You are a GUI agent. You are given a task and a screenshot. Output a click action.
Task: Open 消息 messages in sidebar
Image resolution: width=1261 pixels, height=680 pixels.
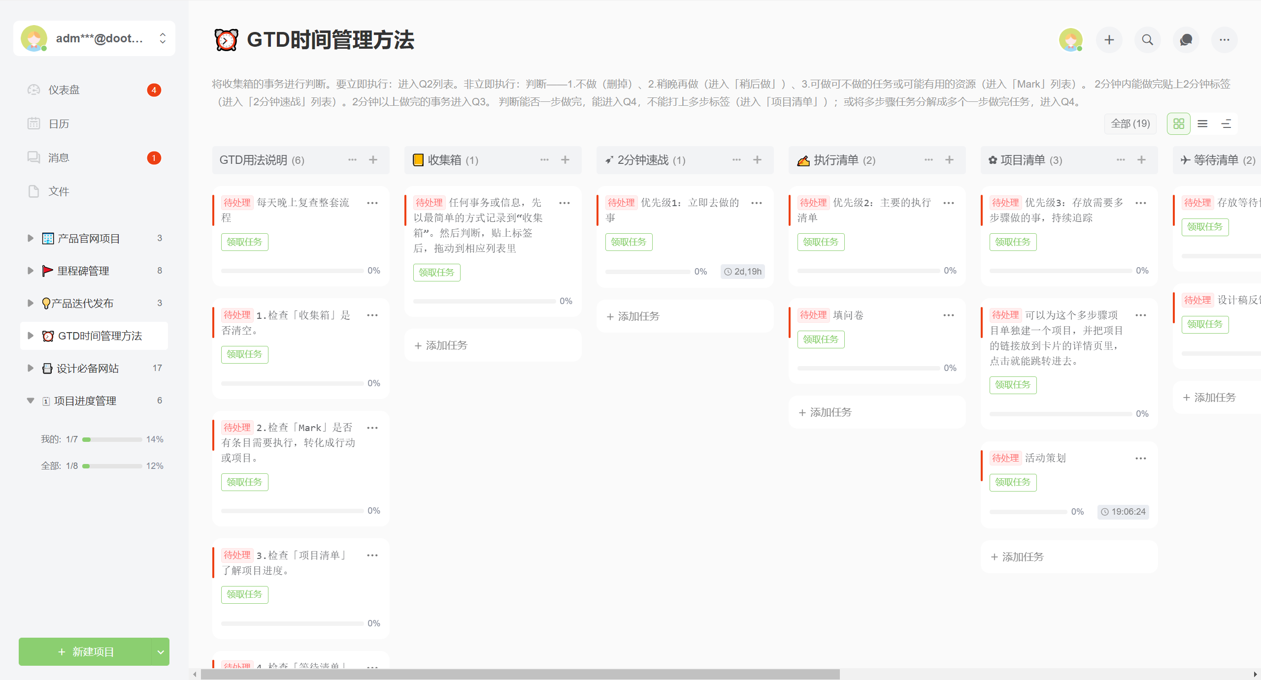click(x=59, y=158)
